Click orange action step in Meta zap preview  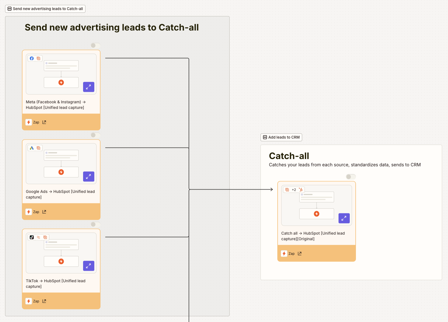click(61, 82)
